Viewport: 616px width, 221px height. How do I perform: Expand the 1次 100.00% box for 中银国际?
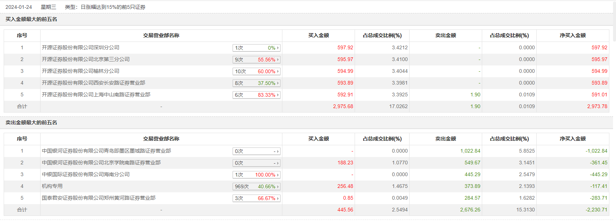[x=257, y=175]
